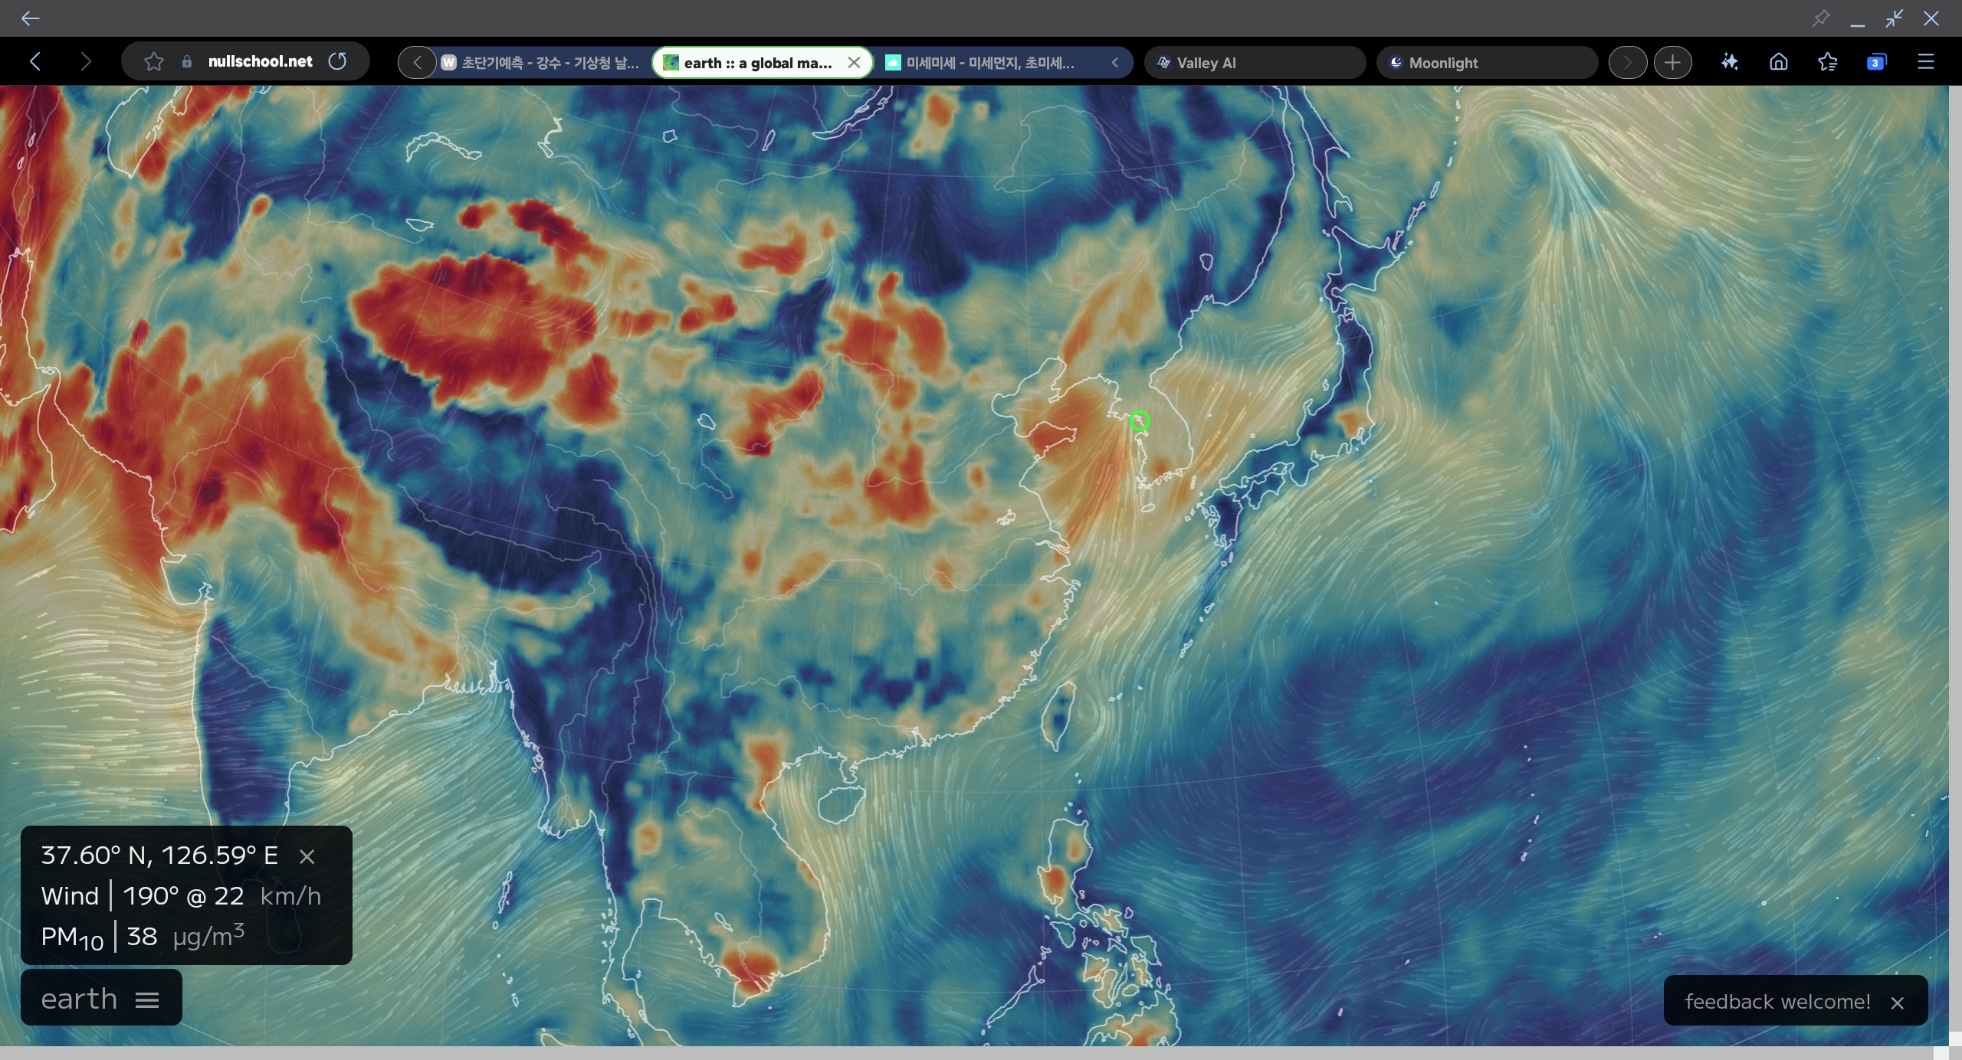This screenshot has width=1962, height=1060.
Task: Change PM10 µg/m³ units
Action: pos(208,935)
